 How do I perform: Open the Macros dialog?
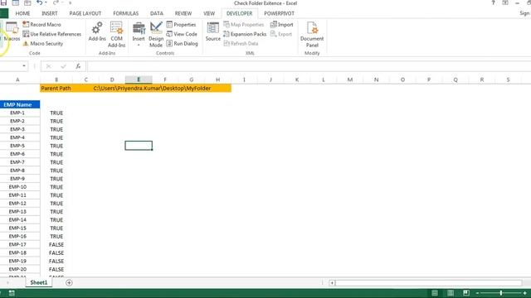click(12, 31)
